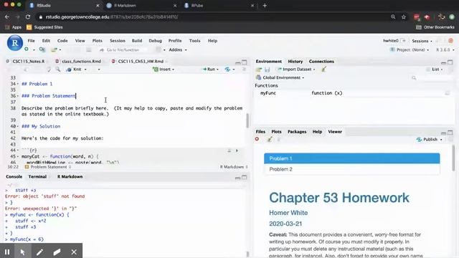Image resolution: width=459 pixels, height=258 pixels.
Task: Open the Knit options dropdown arrow
Action: tap(85, 70)
